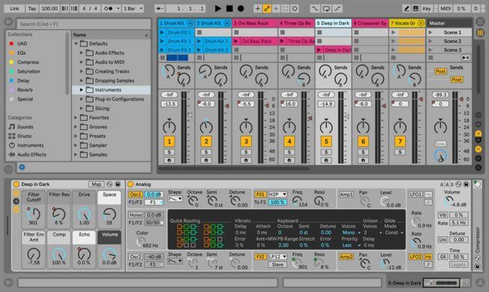Screen dimensions: 489x292
Task: Toggle the Noise generator in Analog
Action: pyautogui.click(x=136, y=215)
